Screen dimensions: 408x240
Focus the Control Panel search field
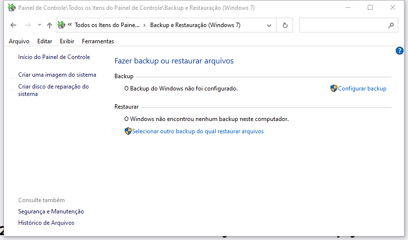click(x=348, y=25)
